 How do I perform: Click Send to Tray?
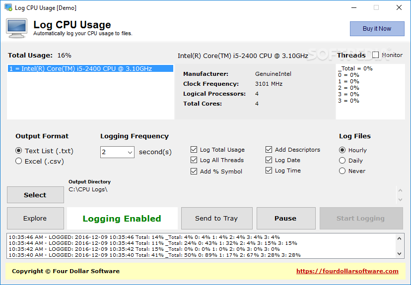pyautogui.click(x=216, y=218)
